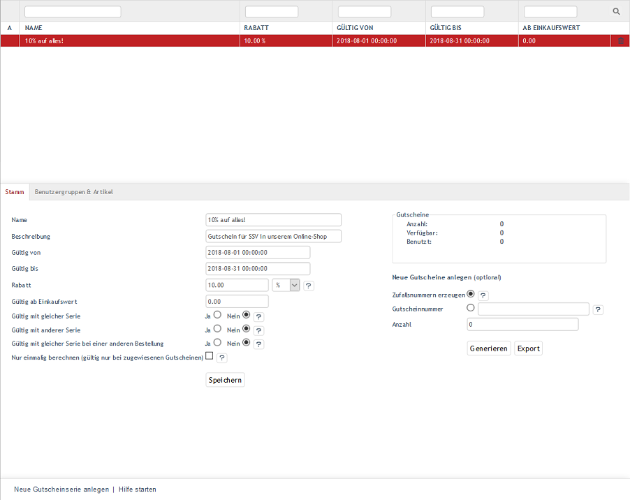Select the Gutscheinnummer radio button

tap(471, 307)
